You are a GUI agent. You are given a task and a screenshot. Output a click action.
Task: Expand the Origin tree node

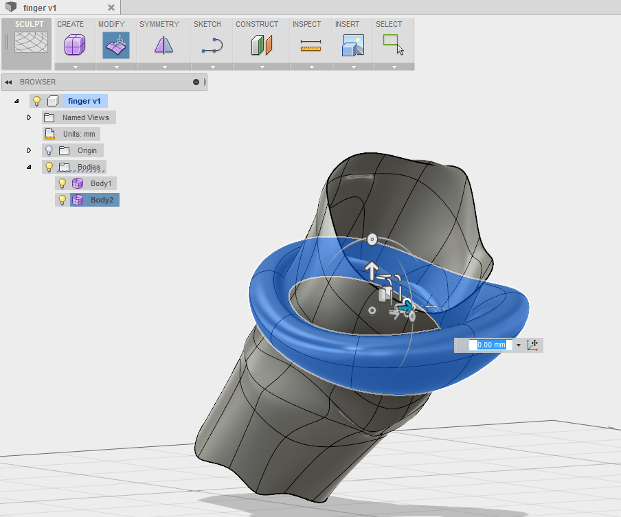pos(29,150)
